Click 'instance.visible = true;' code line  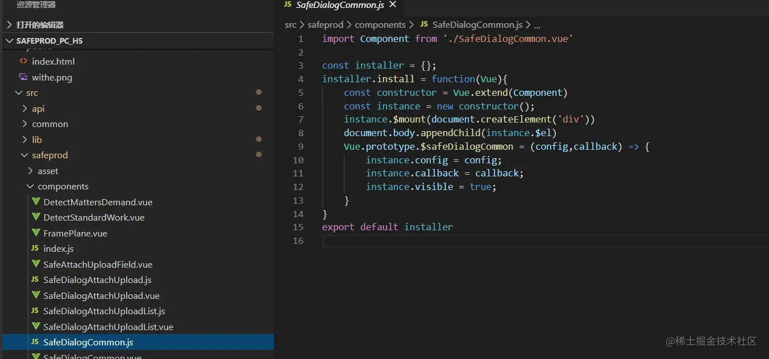tap(431, 187)
